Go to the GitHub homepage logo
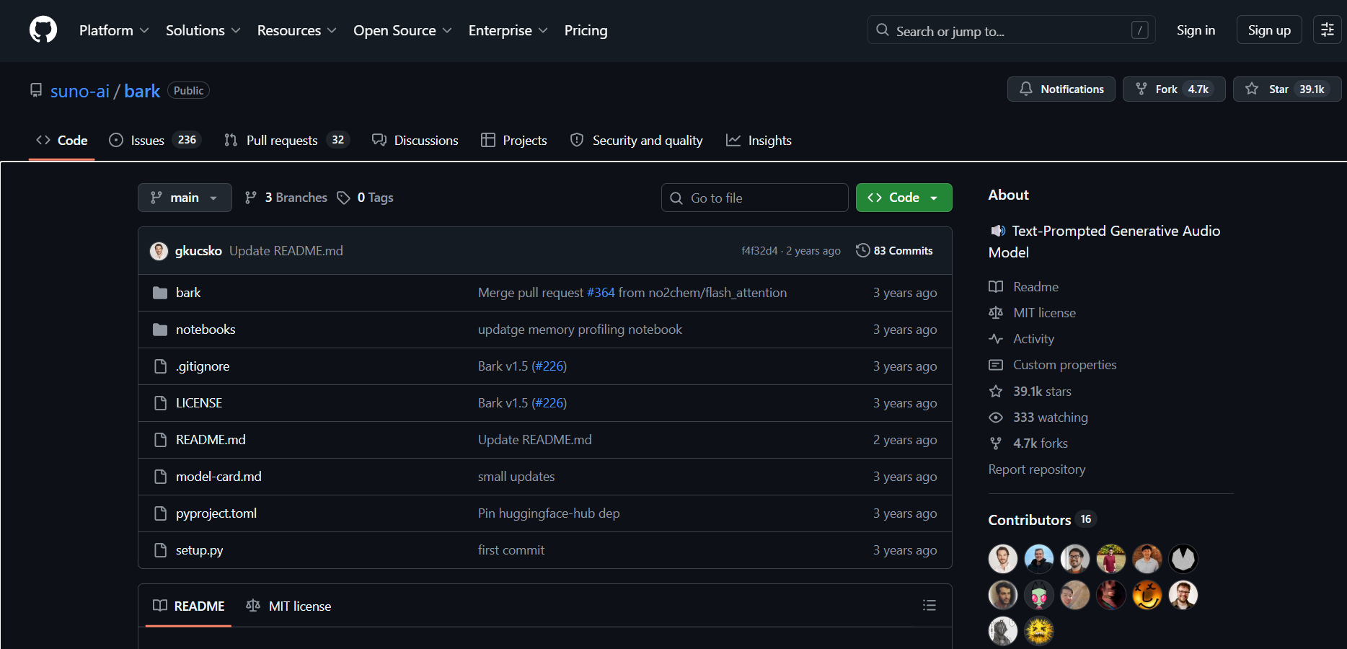Screen dimensions: 1347x649 (43, 30)
